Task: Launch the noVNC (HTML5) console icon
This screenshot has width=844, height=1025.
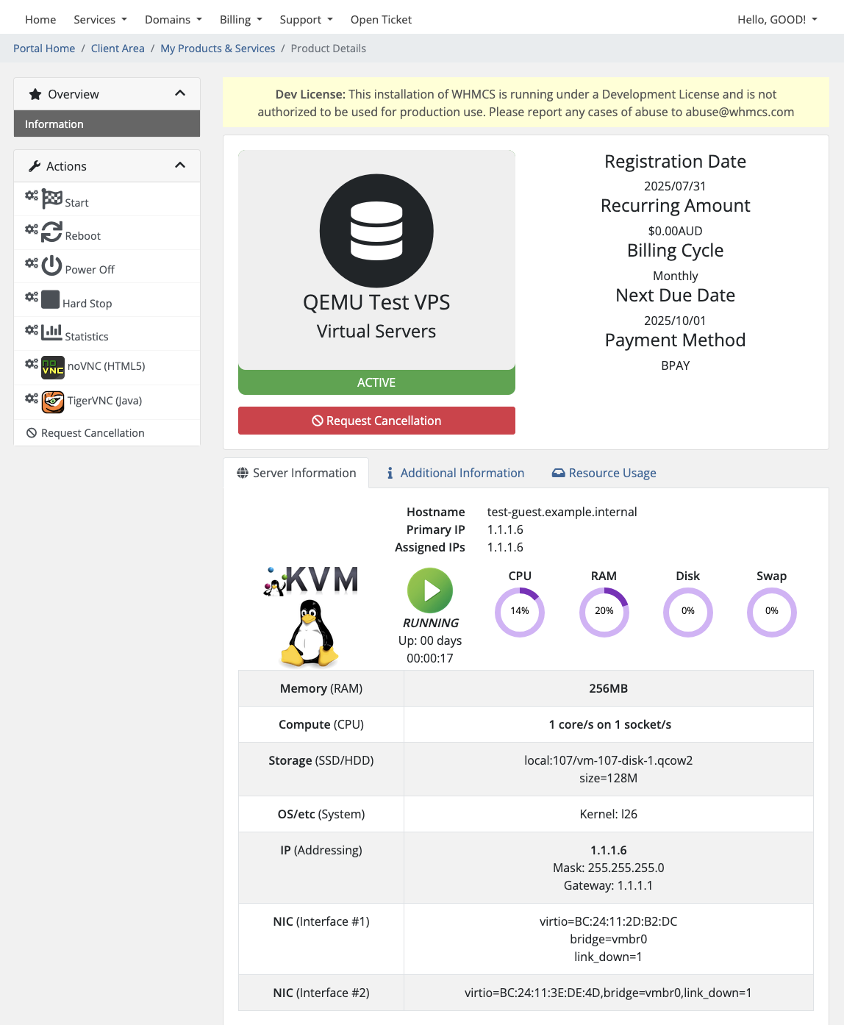Action: click(52, 367)
